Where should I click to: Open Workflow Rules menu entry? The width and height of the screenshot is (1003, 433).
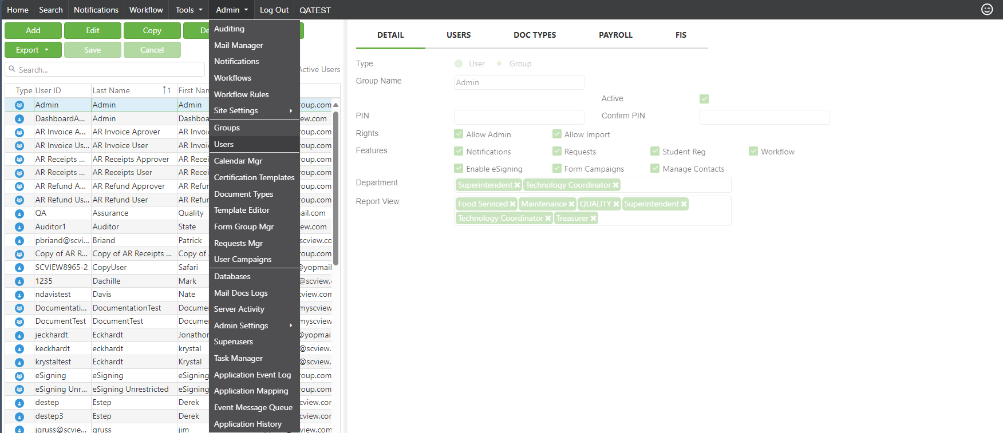click(x=254, y=94)
